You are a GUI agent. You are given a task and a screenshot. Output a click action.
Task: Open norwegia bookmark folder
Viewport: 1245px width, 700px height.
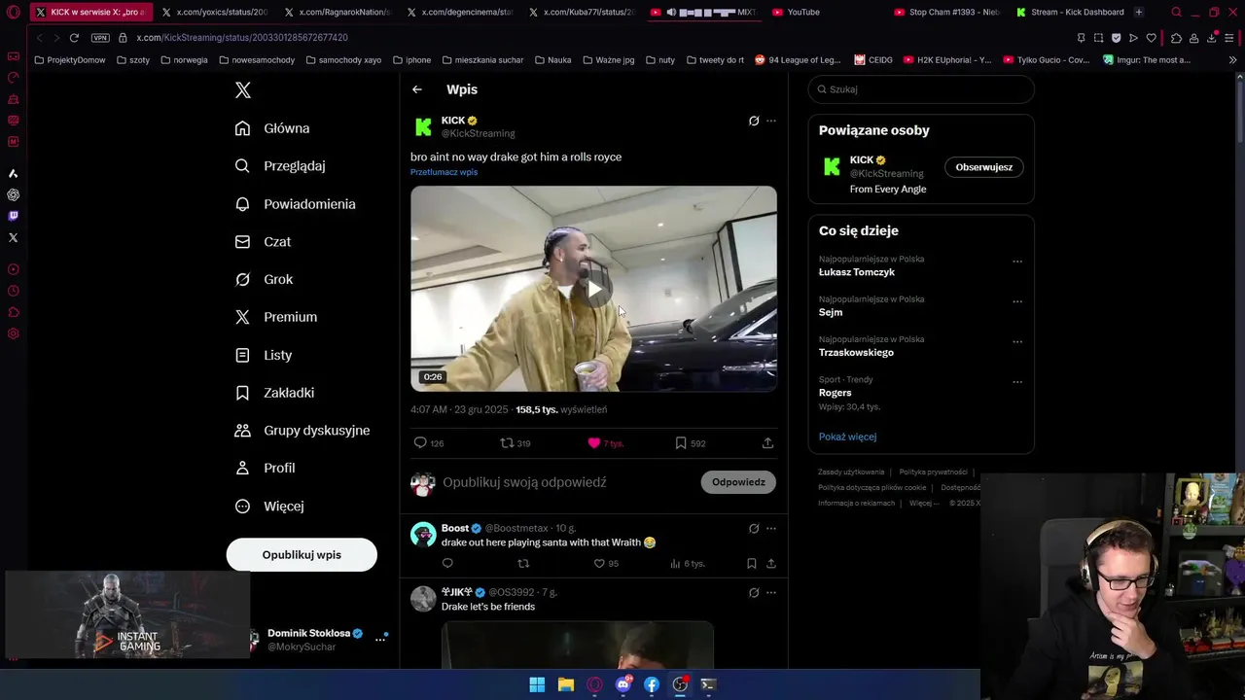point(184,60)
